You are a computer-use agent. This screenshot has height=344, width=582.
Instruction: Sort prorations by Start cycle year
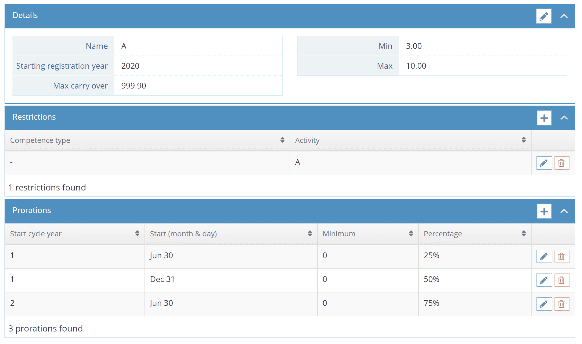[x=75, y=234]
